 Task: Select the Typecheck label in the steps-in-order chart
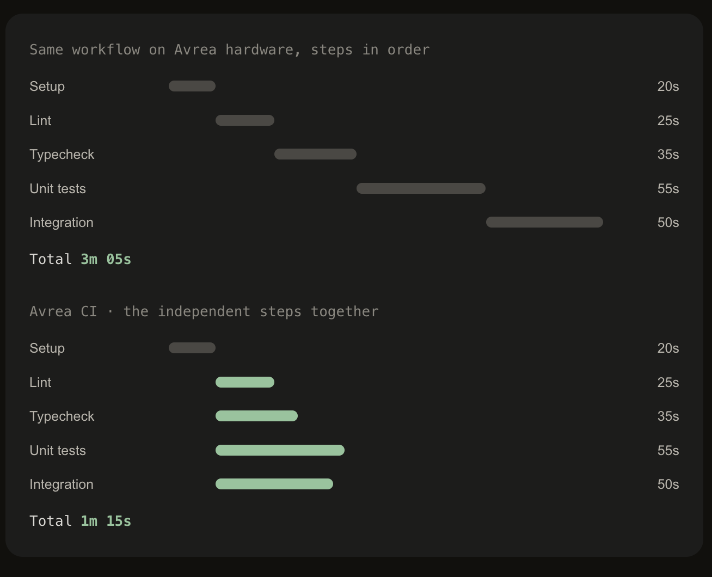coord(62,155)
